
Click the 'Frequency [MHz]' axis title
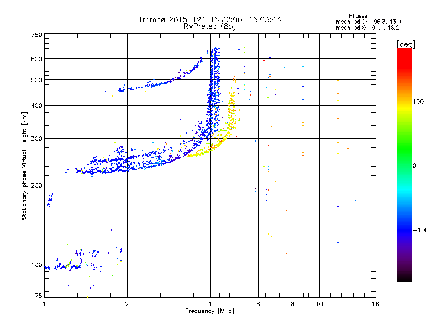pos(209,311)
